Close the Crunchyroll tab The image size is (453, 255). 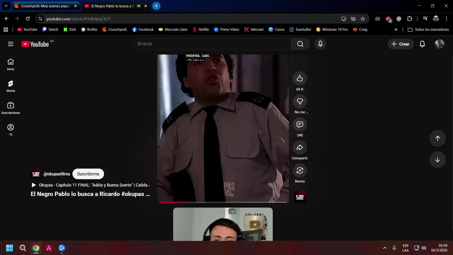[x=75, y=6]
